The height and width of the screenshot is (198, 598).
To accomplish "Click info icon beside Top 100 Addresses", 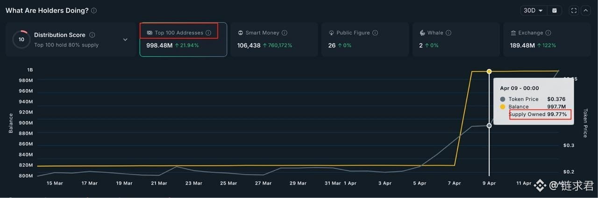I will tap(208, 33).
